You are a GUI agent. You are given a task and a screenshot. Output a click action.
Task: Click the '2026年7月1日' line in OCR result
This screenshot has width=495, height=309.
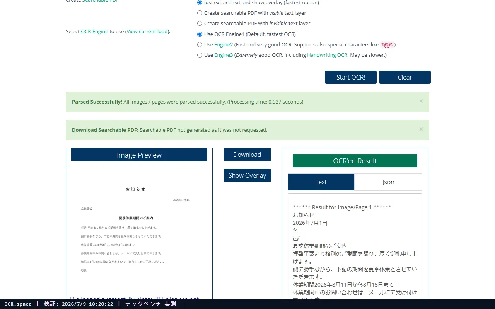[x=310, y=223]
